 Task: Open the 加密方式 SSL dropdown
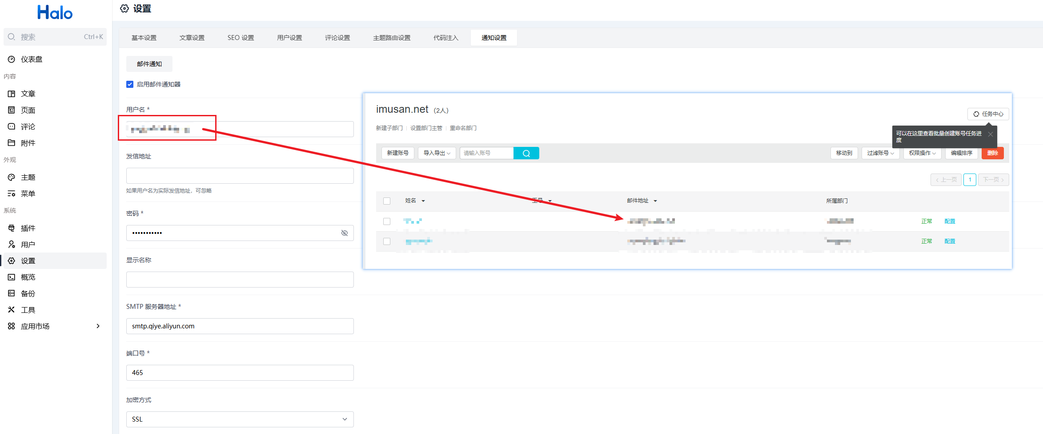(x=240, y=419)
